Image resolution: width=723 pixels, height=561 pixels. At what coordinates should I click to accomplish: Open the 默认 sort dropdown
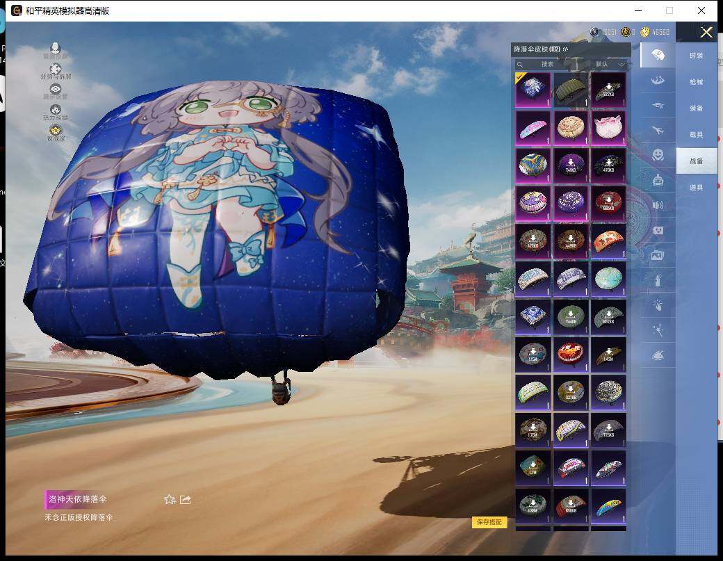[610, 64]
